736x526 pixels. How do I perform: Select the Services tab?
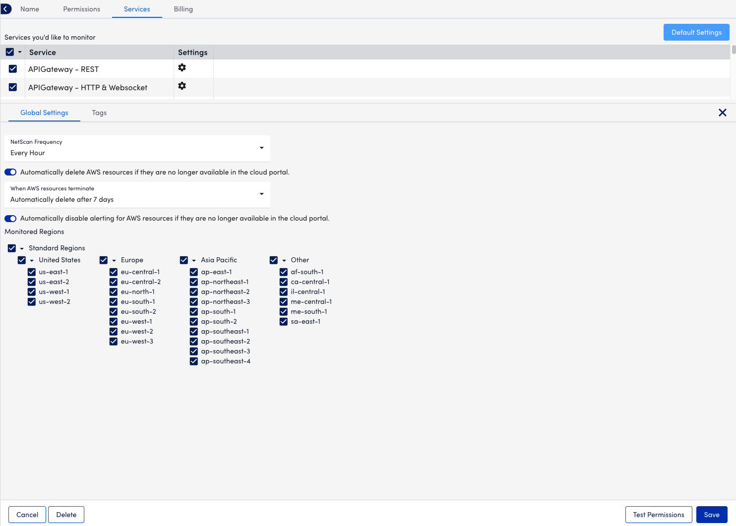click(x=137, y=9)
